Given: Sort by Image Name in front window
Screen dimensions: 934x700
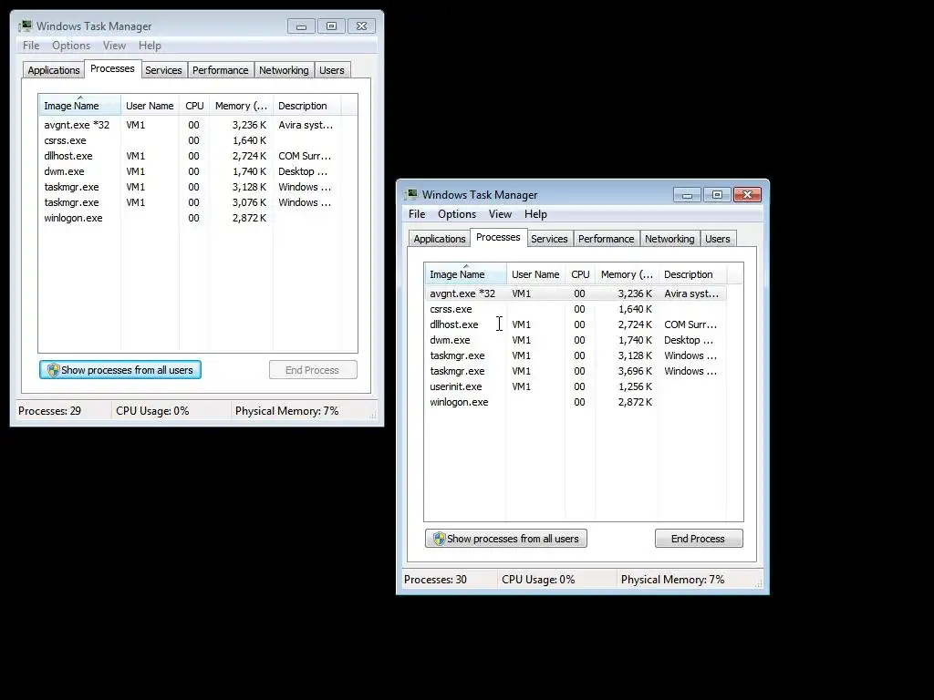Looking at the screenshot, I should 465,274.
